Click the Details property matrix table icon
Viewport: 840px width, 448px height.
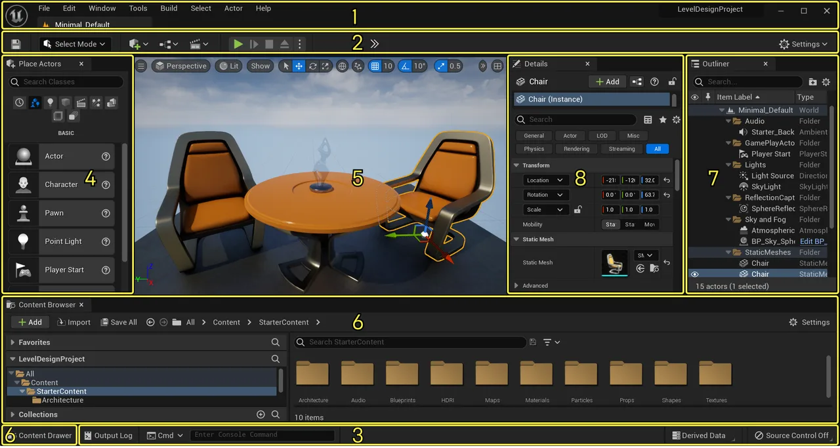(x=648, y=120)
